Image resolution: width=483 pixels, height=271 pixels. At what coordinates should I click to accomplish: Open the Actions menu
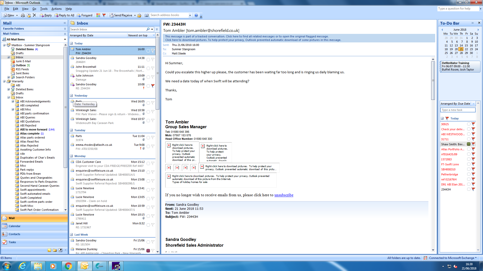pos(56,9)
